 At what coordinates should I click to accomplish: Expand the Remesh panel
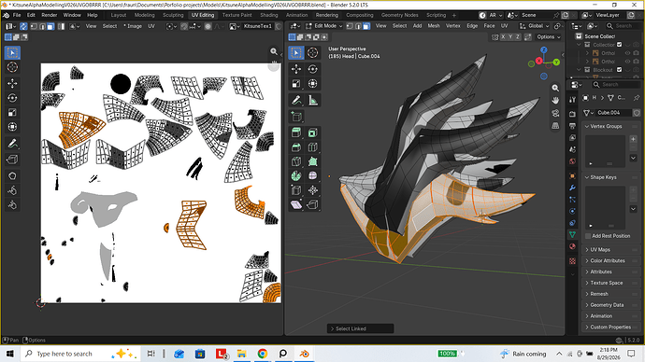[610, 294]
